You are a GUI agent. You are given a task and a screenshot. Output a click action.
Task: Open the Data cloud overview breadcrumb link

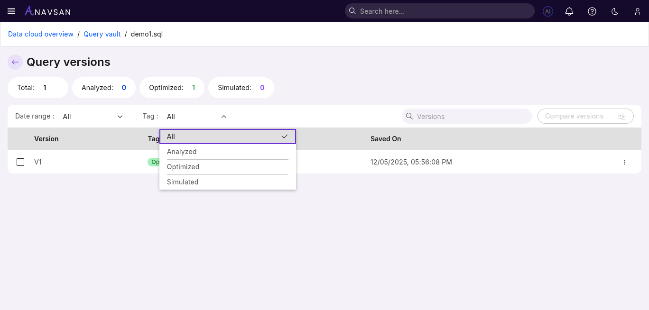click(x=40, y=34)
